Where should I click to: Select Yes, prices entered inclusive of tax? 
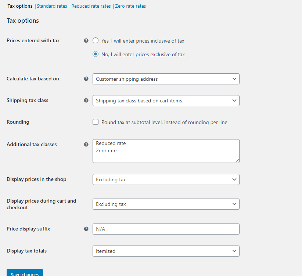pos(96,40)
